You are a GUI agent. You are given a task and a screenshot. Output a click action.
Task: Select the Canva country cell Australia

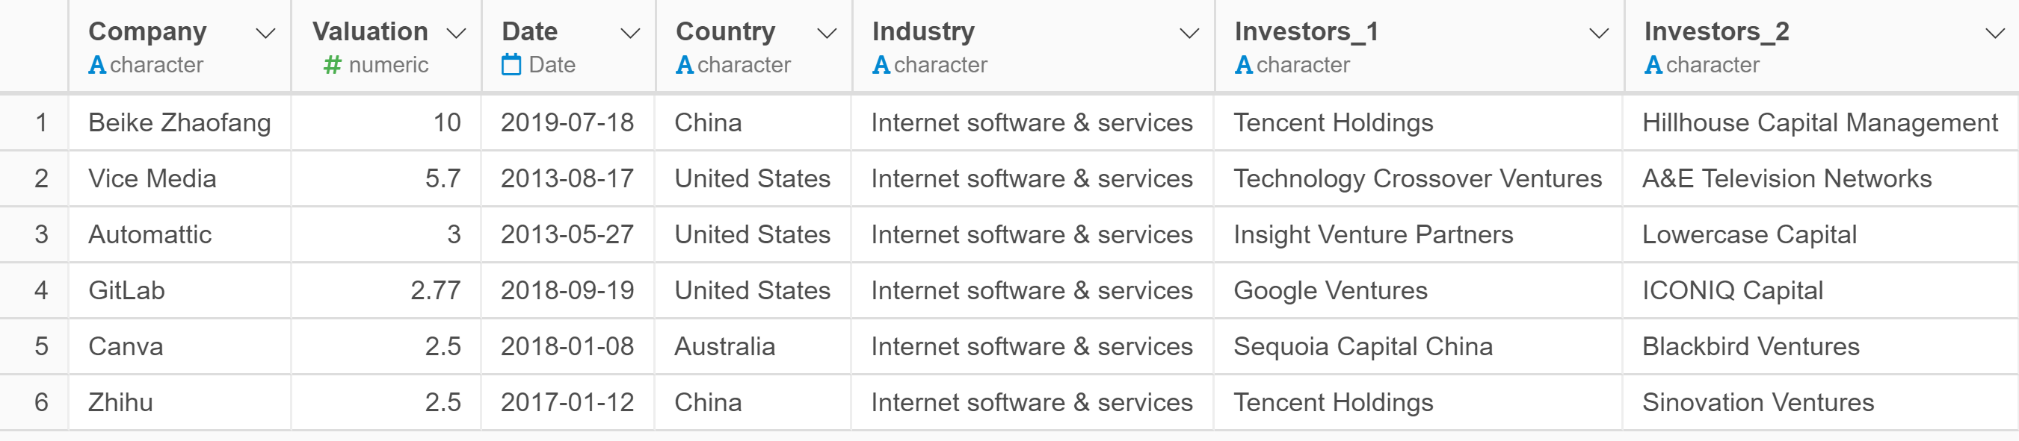[x=753, y=346]
